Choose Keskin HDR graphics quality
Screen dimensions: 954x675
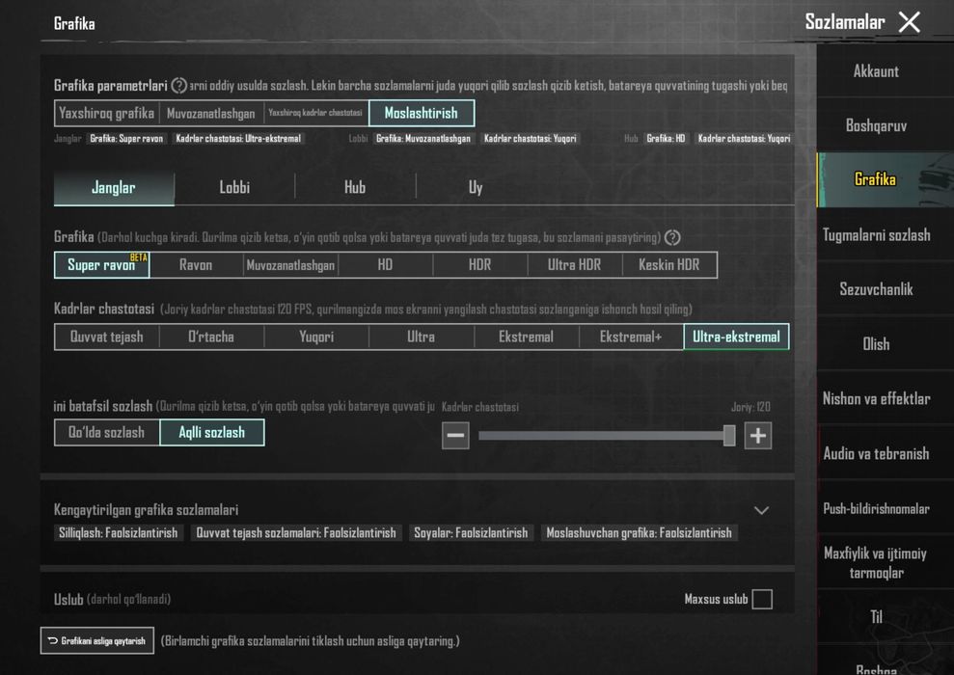tap(669, 265)
